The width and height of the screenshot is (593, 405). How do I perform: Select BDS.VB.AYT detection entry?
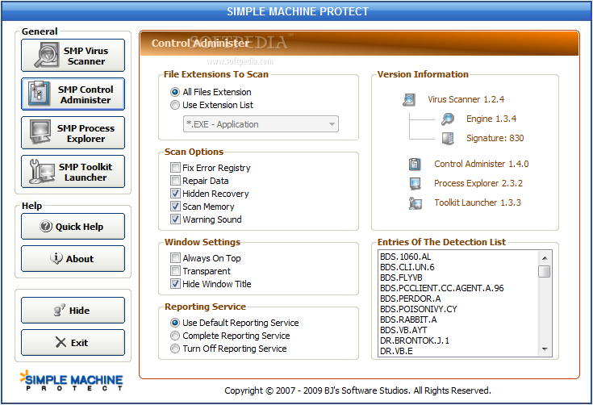click(x=403, y=330)
